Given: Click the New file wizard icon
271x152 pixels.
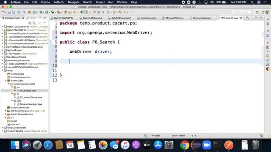Looking at the screenshot, I should point(3,12).
